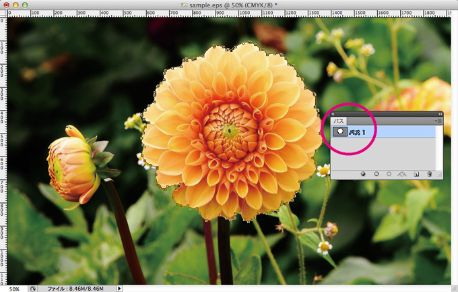Image resolution: width=458 pixels, height=292 pixels.
Task: Create new path icon in Paths panel
Action: [x=416, y=174]
